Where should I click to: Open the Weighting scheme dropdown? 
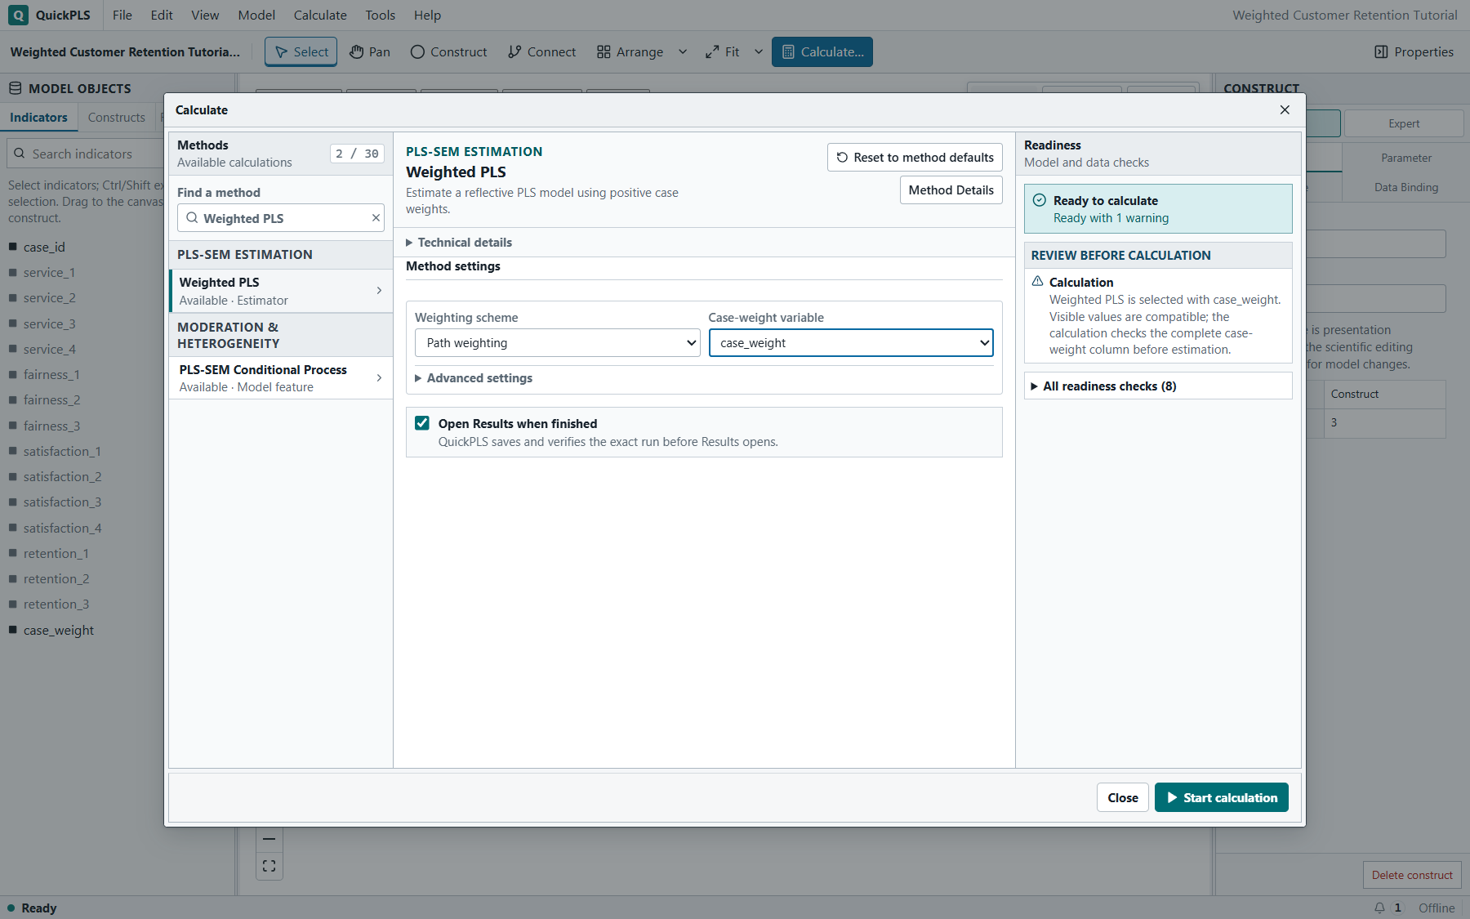[x=558, y=343]
